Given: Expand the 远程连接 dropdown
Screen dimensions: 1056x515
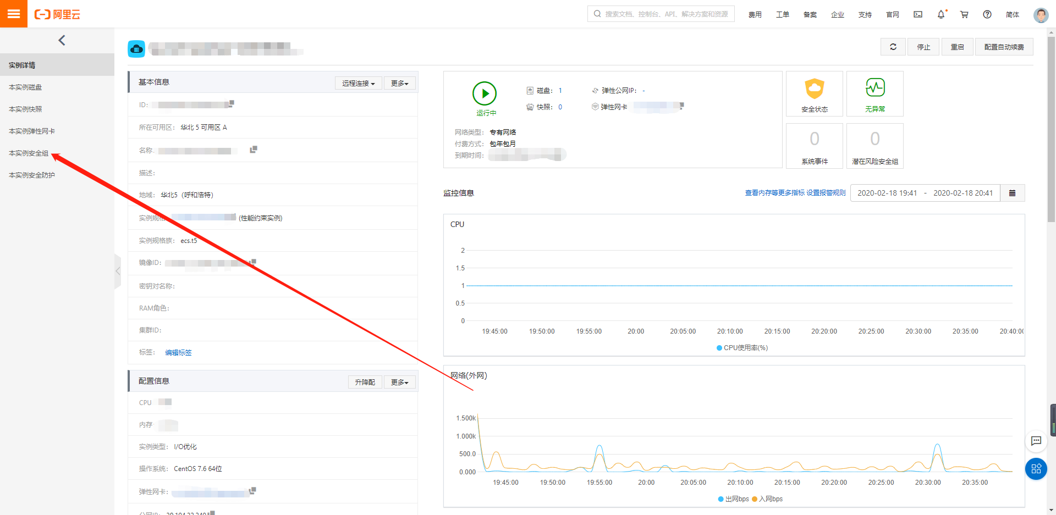Looking at the screenshot, I should [359, 83].
